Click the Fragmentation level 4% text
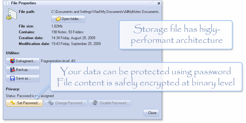The width and height of the screenshot is (246, 123). tap(58, 61)
